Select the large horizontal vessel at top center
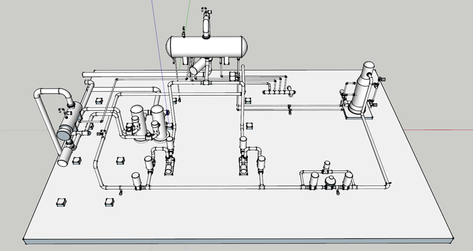The height and width of the screenshot is (251, 473). coord(206,47)
